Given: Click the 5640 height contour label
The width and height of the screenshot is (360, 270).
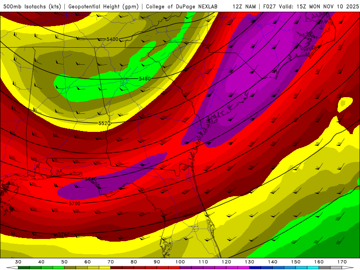Looking at the screenshot, I should [x=91, y=179].
